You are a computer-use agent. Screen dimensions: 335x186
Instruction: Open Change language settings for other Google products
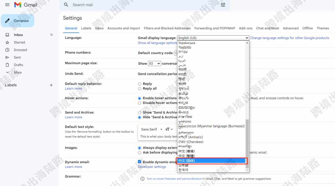click(x=289, y=38)
